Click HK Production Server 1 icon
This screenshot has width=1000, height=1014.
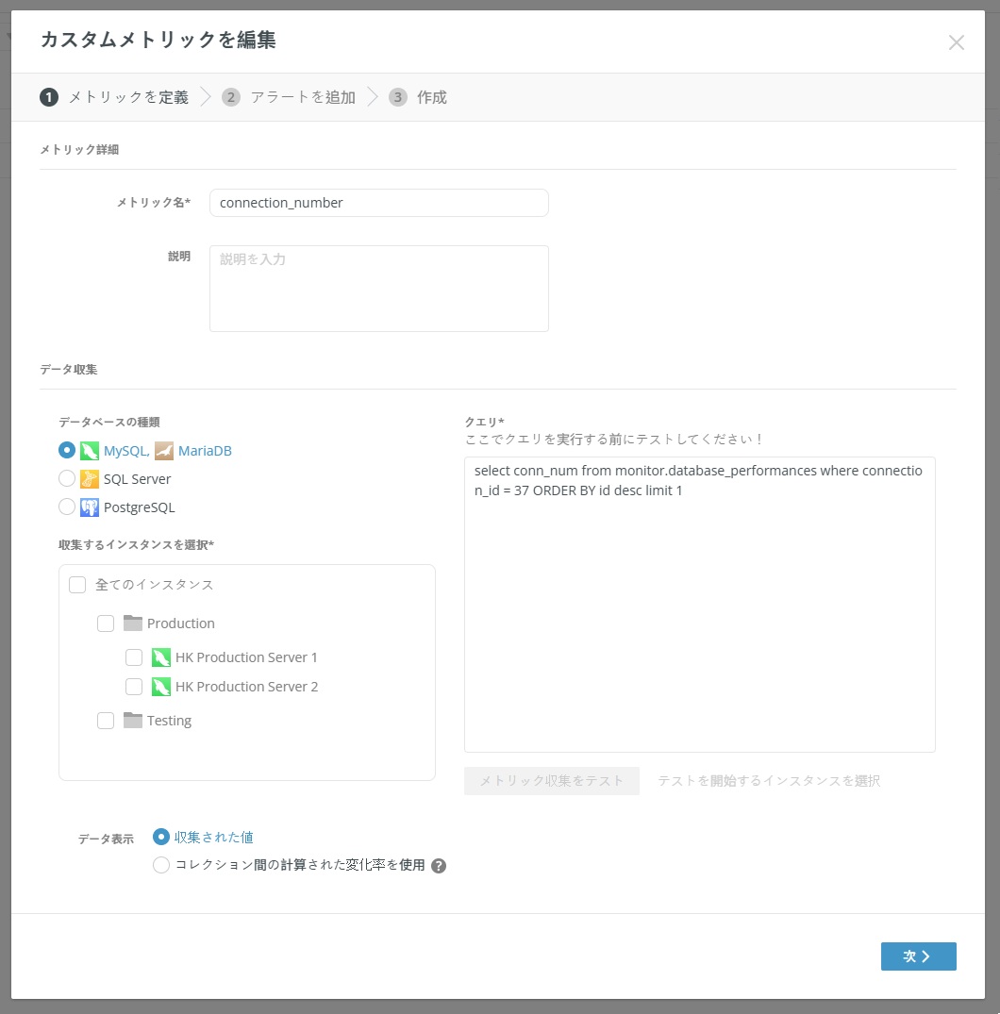point(161,657)
